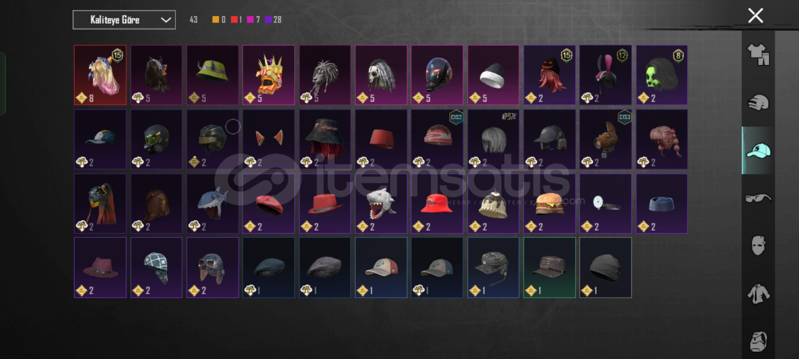Open the sunglasses category in sidebar

click(758, 198)
